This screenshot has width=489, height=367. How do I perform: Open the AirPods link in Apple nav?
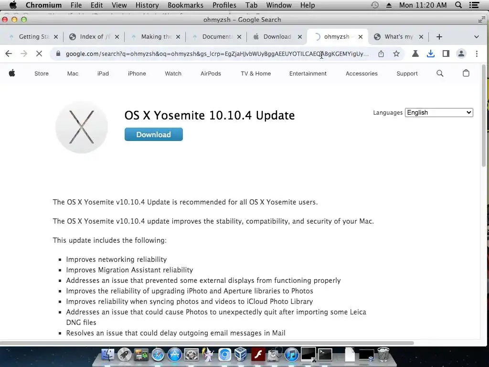point(211,73)
